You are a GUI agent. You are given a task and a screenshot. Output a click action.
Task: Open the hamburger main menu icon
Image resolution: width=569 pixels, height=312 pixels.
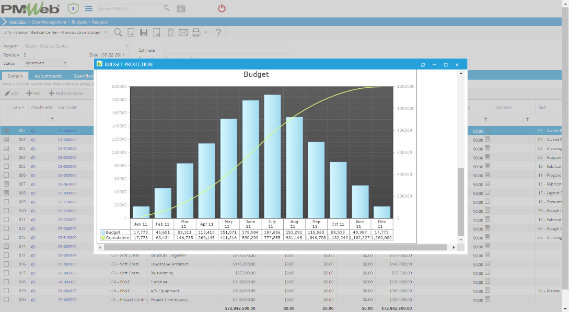(x=88, y=8)
